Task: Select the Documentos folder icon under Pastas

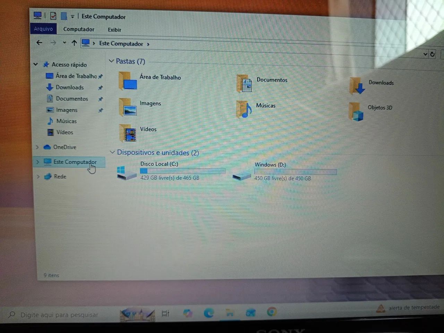Action: tap(244, 84)
